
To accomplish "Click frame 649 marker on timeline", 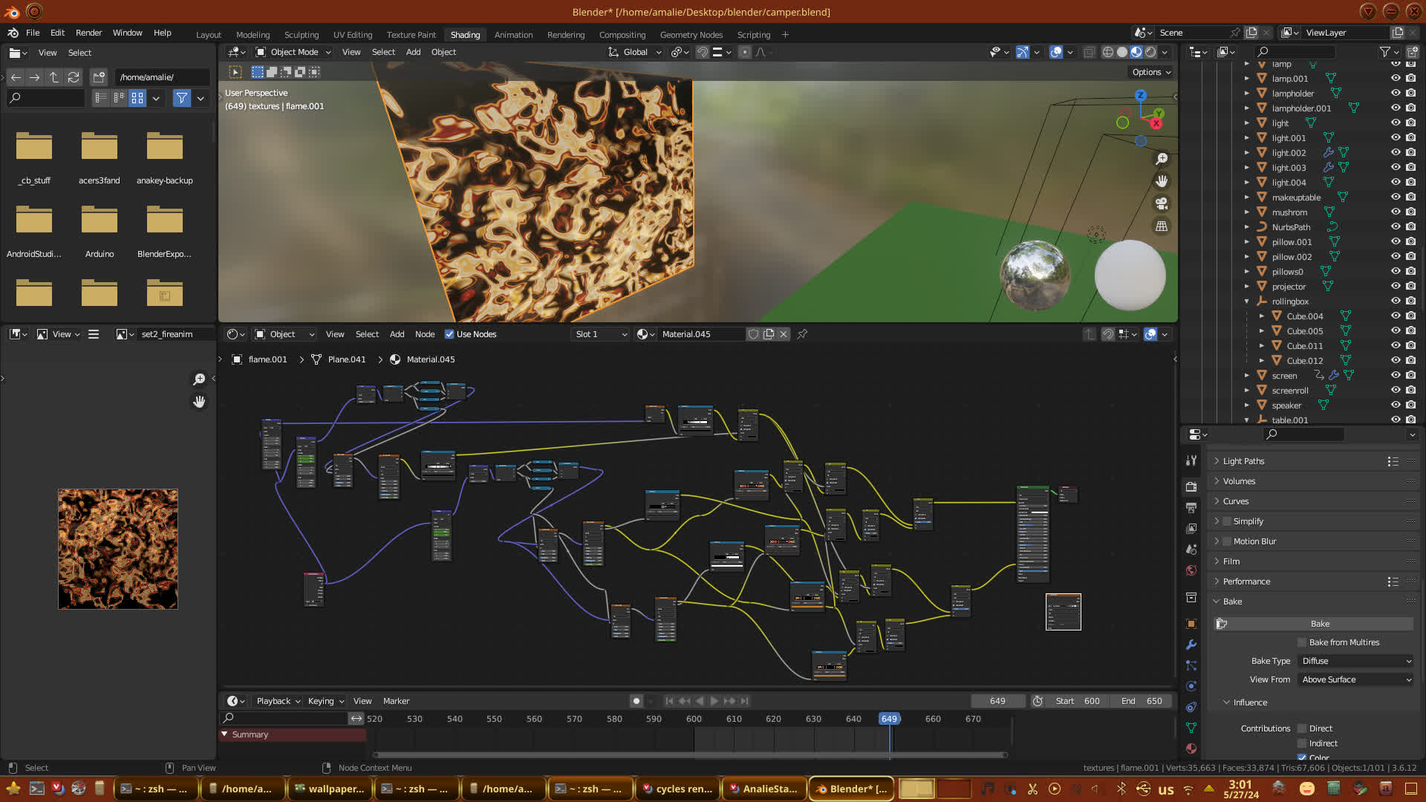I will (889, 719).
